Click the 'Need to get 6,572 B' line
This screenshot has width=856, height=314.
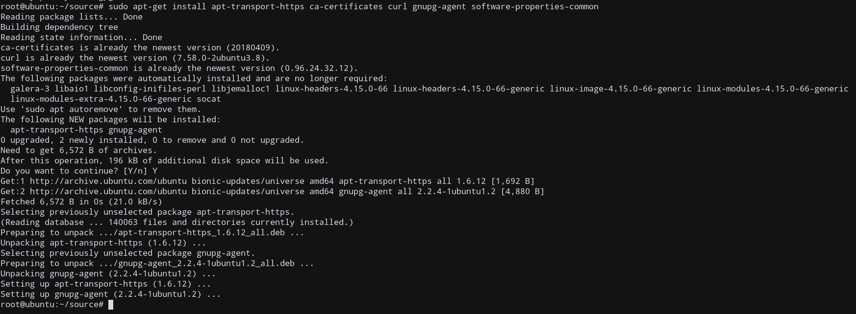[x=79, y=150]
